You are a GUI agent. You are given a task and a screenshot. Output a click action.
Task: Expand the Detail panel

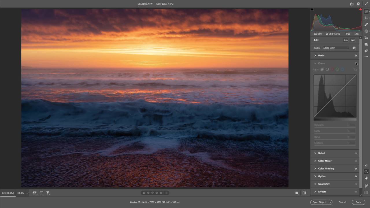click(x=321, y=153)
